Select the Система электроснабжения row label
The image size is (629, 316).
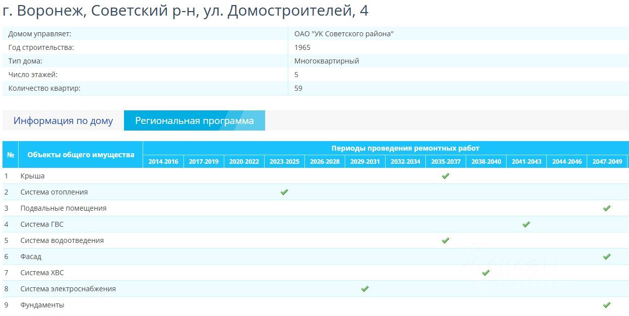(68, 289)
